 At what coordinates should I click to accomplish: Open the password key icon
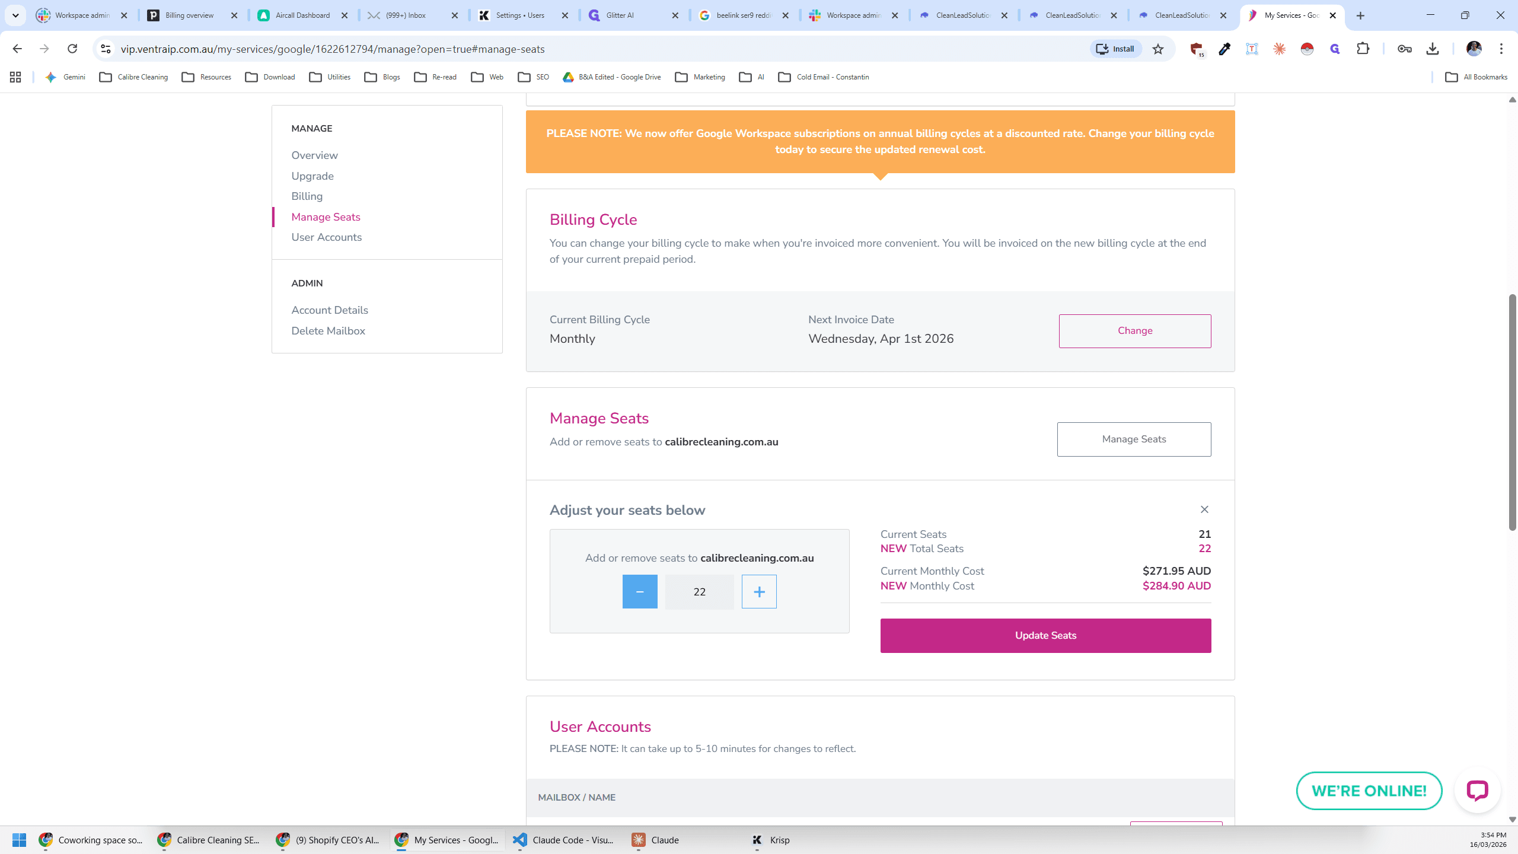[1404, 49]
